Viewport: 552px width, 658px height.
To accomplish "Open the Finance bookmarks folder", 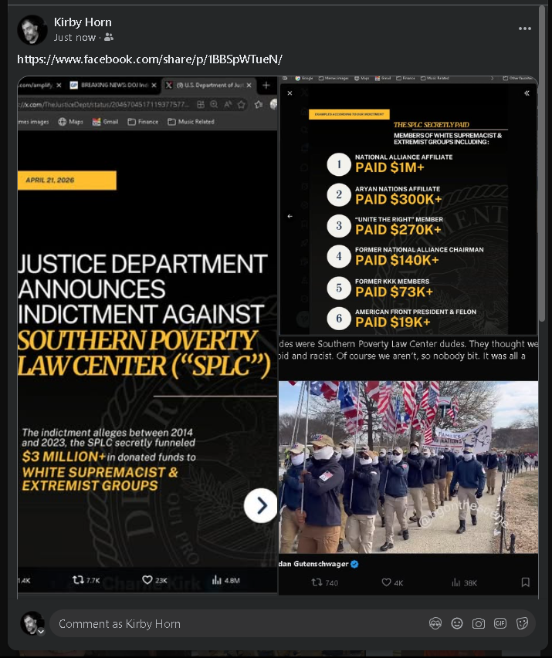I will click(143, 122).
